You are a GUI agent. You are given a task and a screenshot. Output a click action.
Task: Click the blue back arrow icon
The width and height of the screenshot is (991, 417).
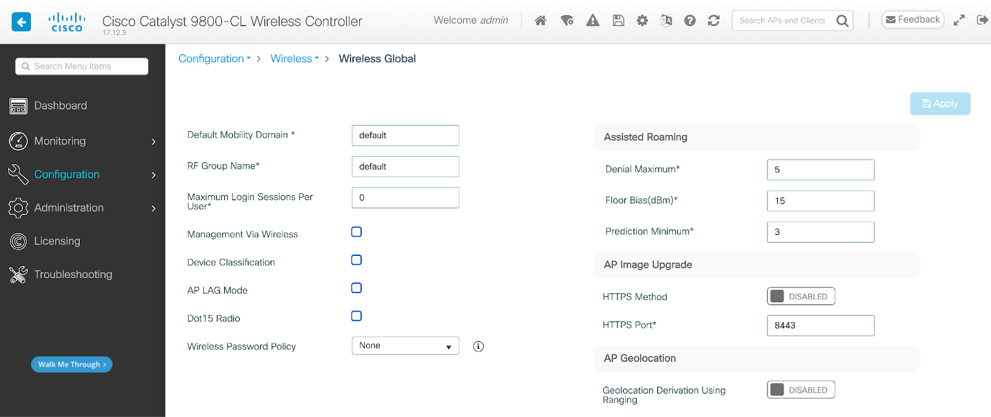21,22
